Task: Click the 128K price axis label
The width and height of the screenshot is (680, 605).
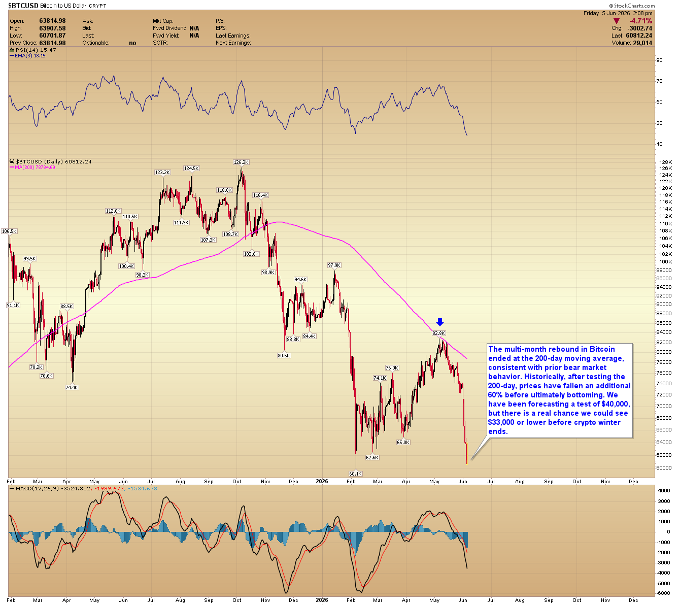Action: click(665, 162)
